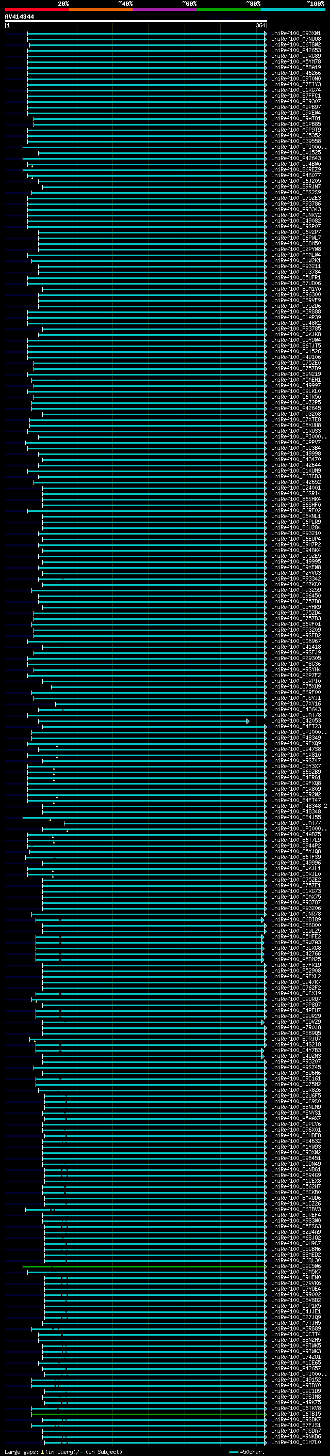Select hit UniRef100_C5Y3X7
This screenshot has width=330, height=1456.
click(296, 766)
